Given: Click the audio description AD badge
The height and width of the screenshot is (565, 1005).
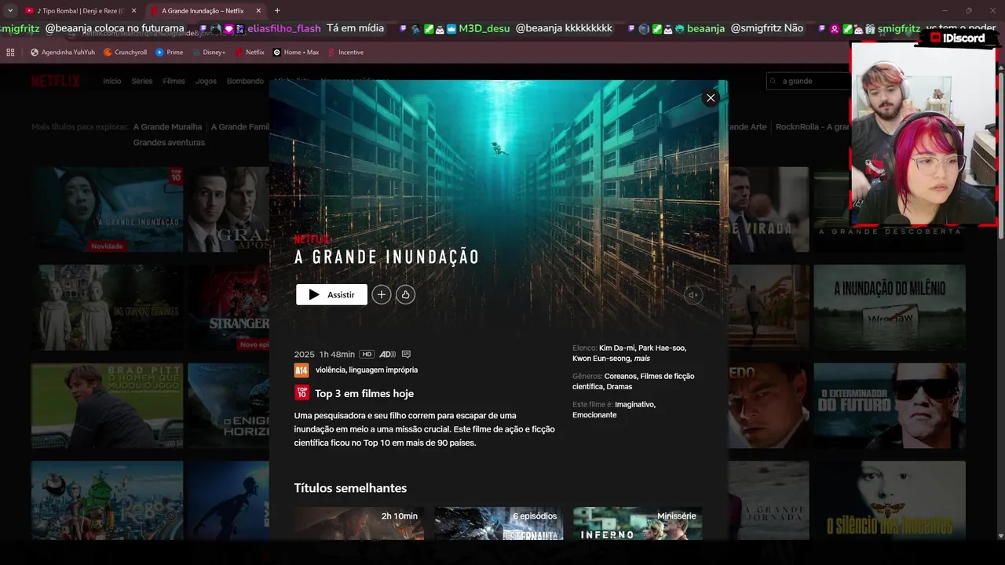Looking at the screenshot, I should click(387, 355).
